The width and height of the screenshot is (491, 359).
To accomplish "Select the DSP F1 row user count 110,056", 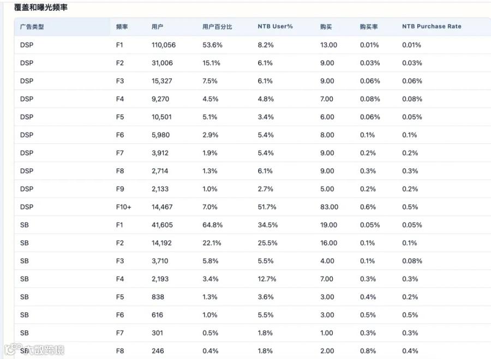I will [164, 45].
